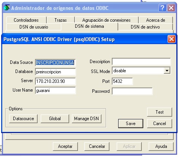The height and width of the screenshot is (157, 179).
Task: Click the Password field
Action: coord(132,91)
